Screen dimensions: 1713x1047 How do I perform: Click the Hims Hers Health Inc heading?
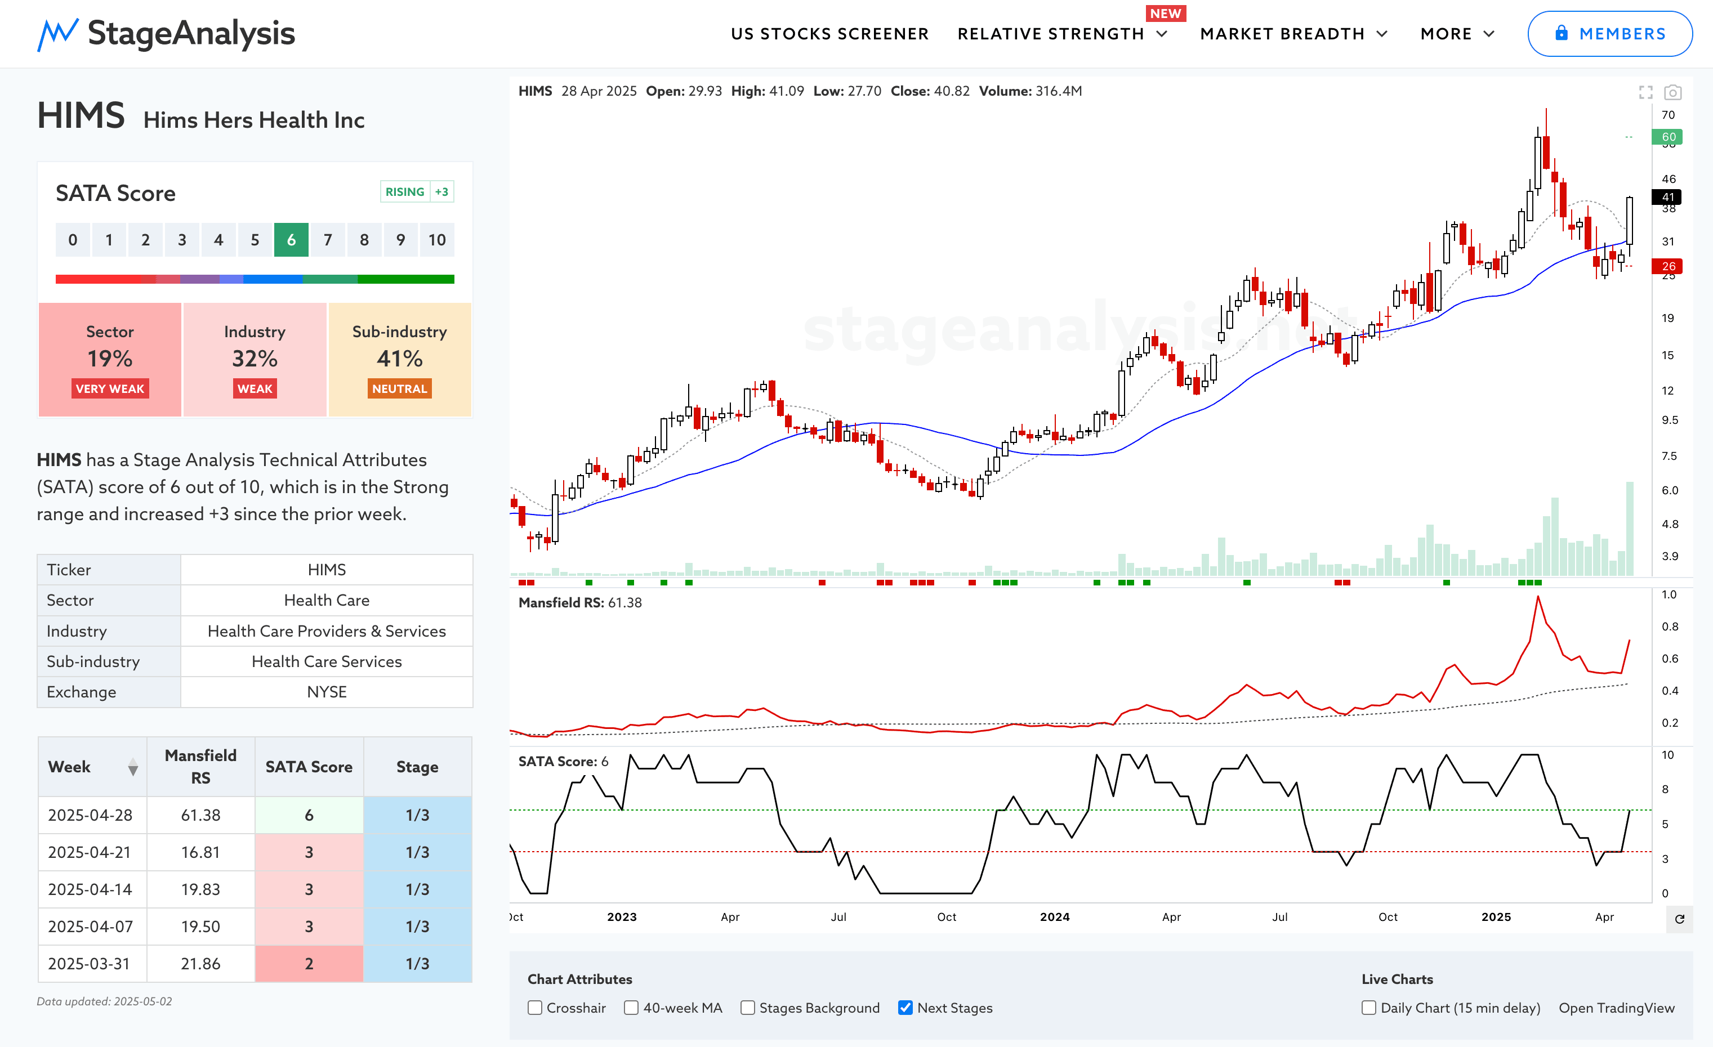coord(254,120)
